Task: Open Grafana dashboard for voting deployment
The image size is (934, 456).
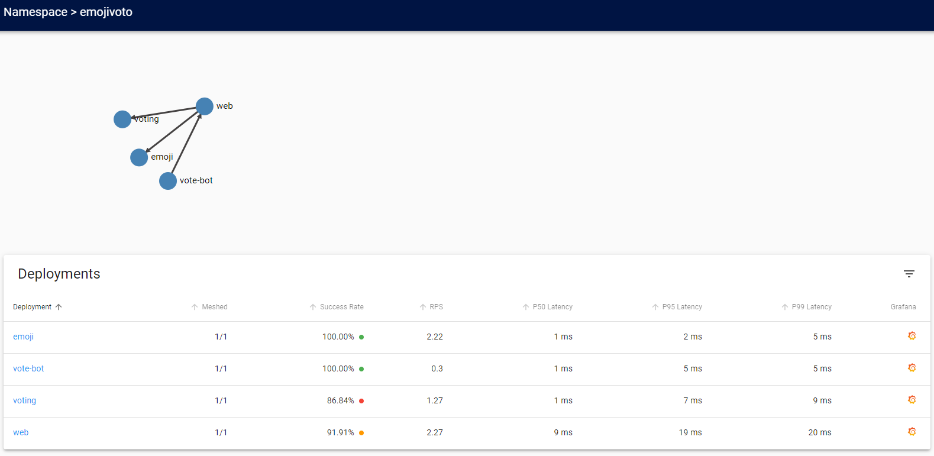Action: (x=912, y=400)
